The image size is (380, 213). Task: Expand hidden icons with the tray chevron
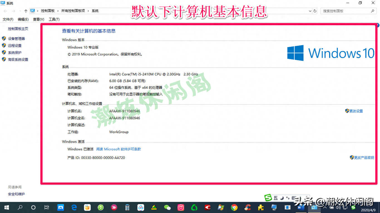pos(325,207)
